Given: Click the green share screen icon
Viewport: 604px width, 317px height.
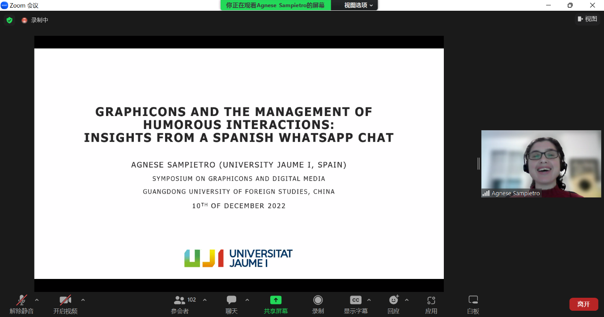Looking at the screenshot, I should point(276,300).
